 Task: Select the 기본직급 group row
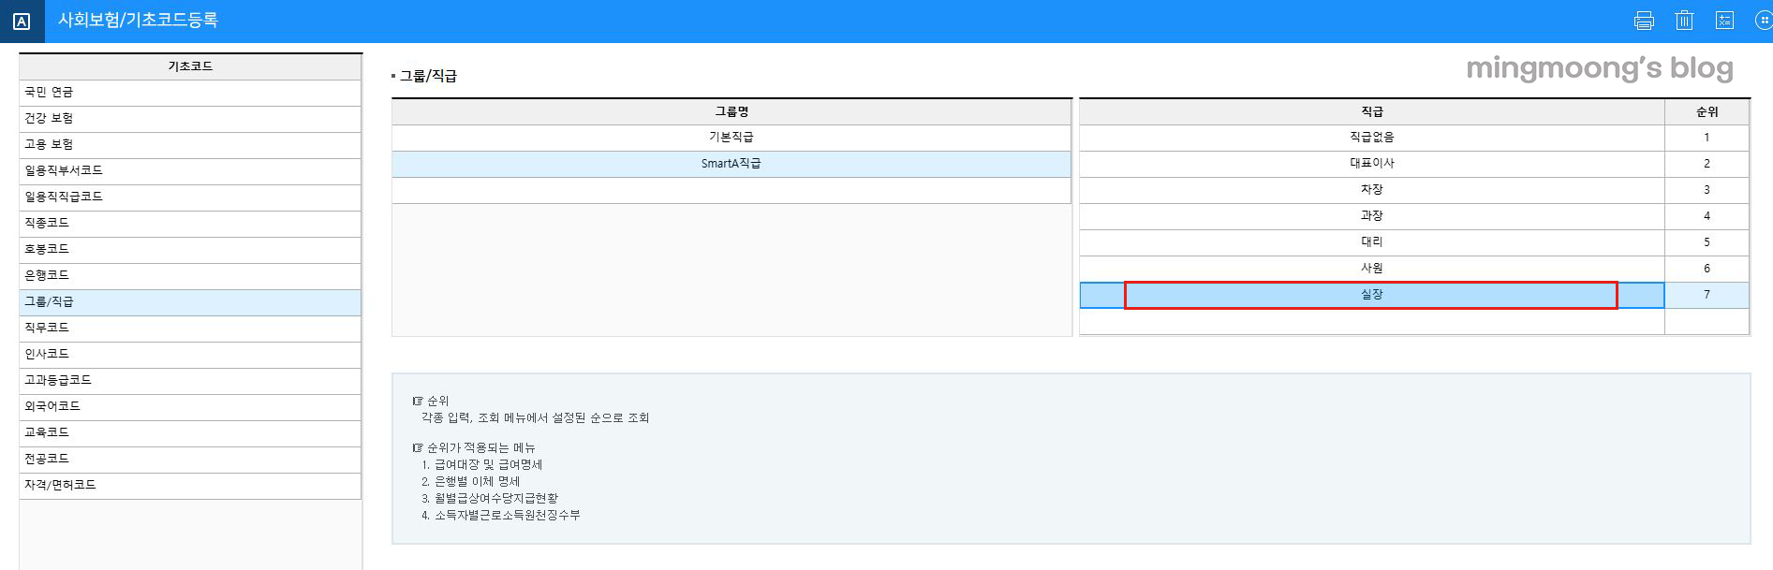point(731,138)
